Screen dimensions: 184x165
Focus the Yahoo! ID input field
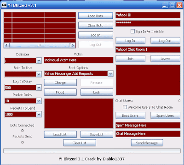point(148,15)
